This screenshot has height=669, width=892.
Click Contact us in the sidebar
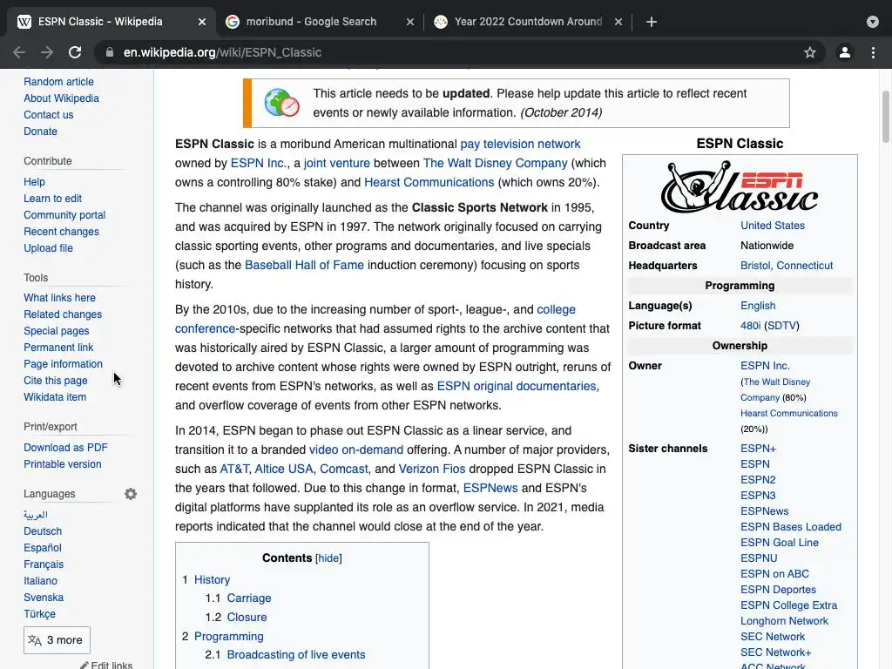[49, 114]
